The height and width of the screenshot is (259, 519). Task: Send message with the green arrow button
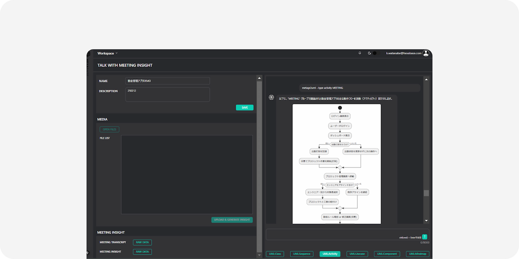tap(425, 237)
